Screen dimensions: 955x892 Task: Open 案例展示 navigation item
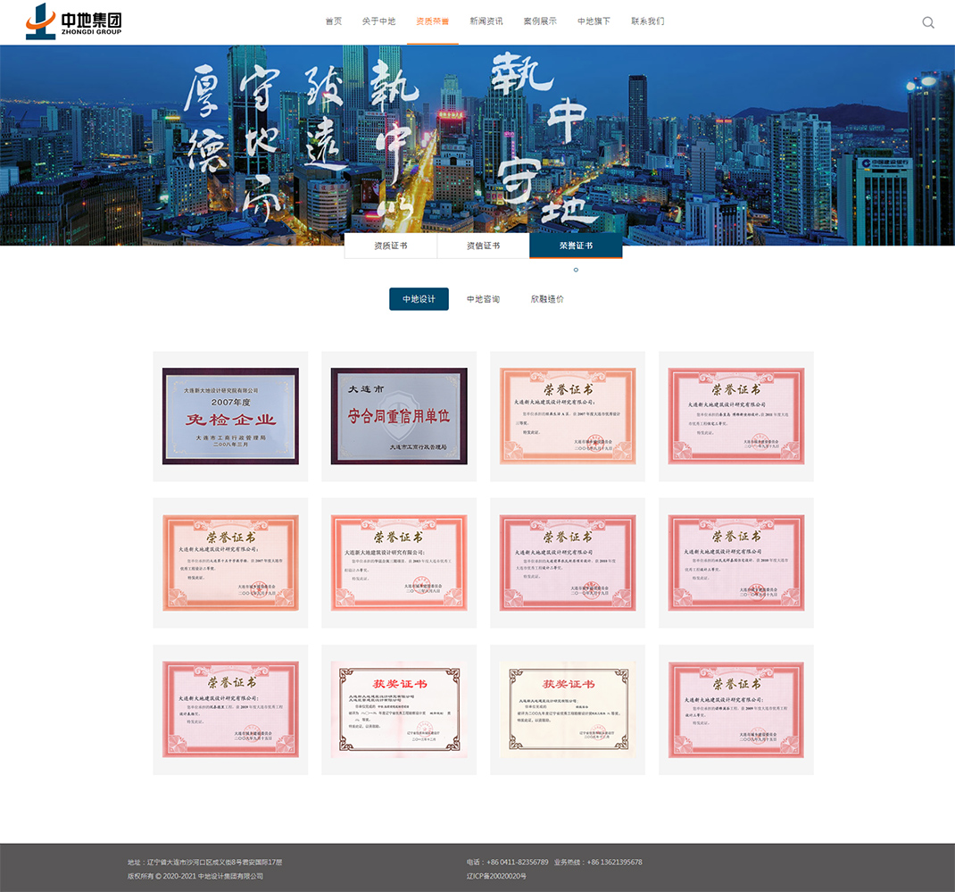[540, 21]
